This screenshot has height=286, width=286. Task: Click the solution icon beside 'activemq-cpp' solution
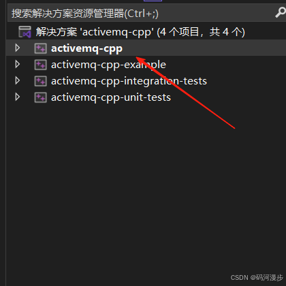tap(25, 32)
